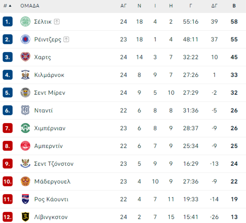The height and width of the screenshot is (223, 246).
Task: Click the Motherwell team badge
Action: click(25, 181)
